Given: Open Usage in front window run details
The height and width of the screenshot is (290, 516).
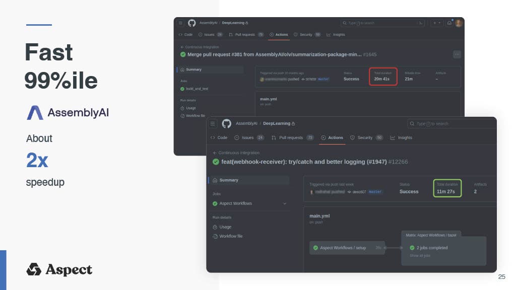Looking at the screenshot, I should (225, 227).
